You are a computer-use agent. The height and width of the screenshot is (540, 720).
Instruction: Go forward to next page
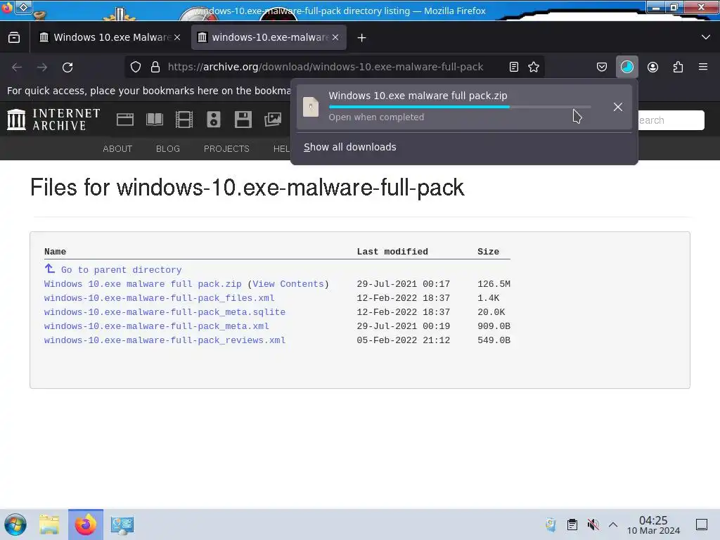tap(42, 67)
